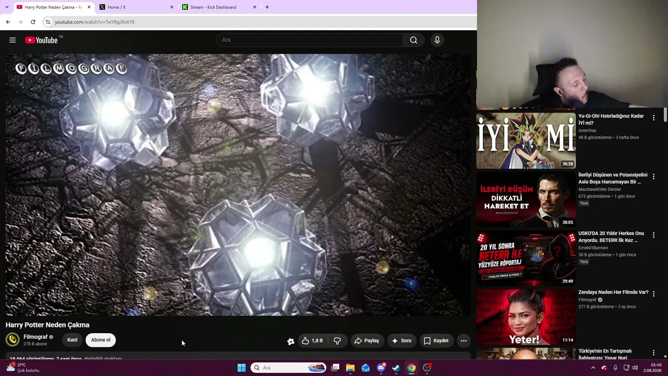Open site information icon in the address bar

(48, 22)
